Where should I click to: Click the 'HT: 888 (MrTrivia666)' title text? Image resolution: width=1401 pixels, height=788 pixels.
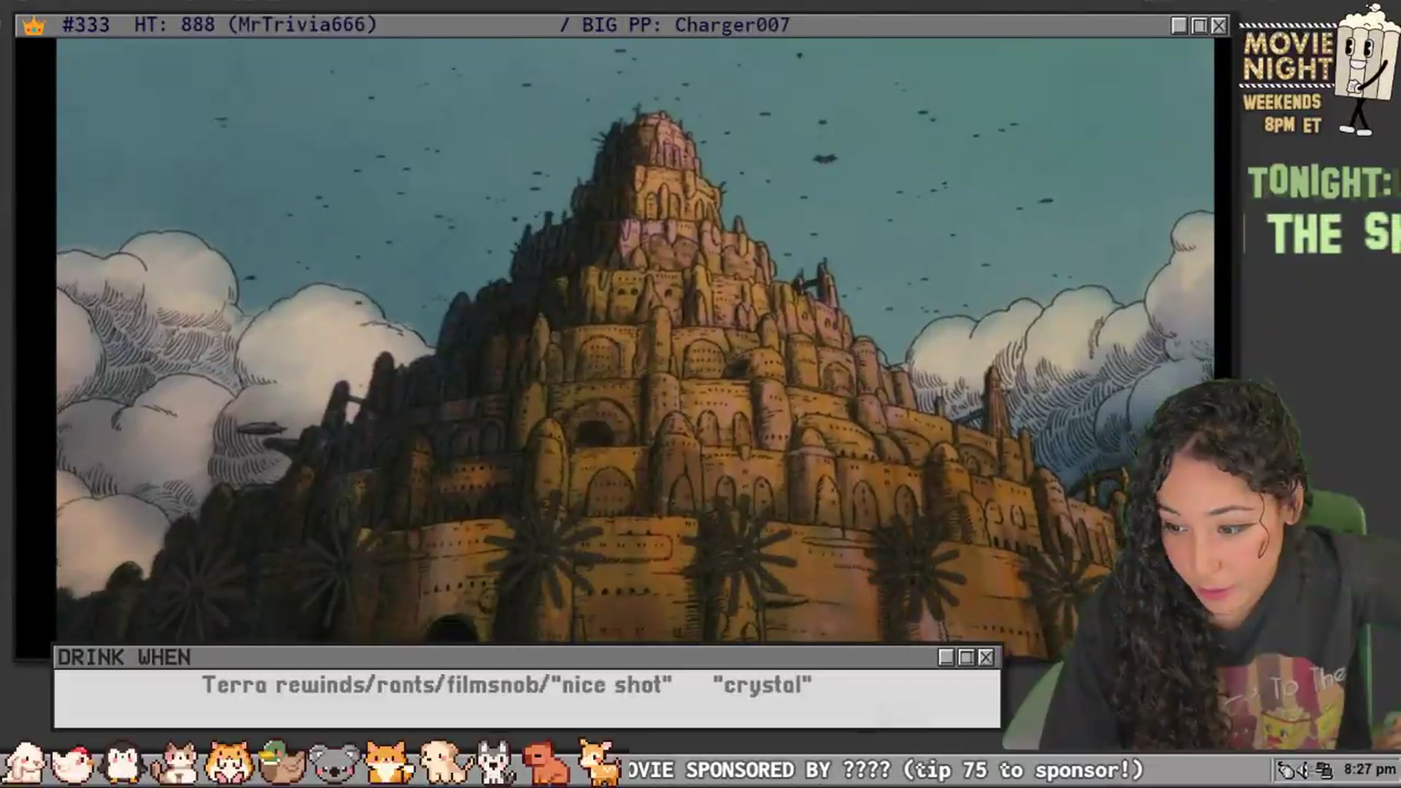(x=255, y=25)
